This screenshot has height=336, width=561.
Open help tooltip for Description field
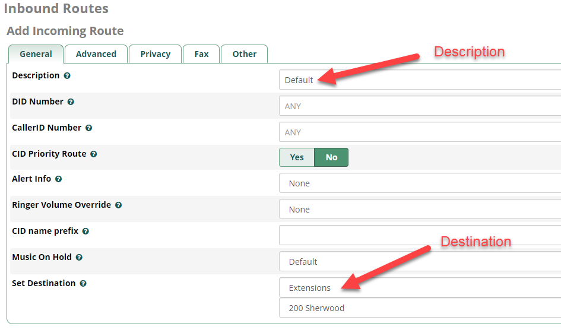67,76
